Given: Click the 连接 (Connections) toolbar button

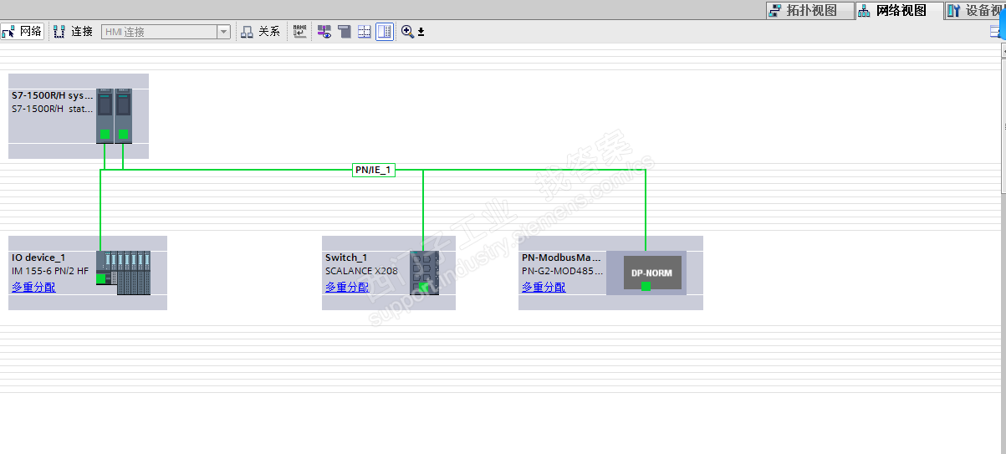Looking at the screenshot, I should [x=73, y=32].
